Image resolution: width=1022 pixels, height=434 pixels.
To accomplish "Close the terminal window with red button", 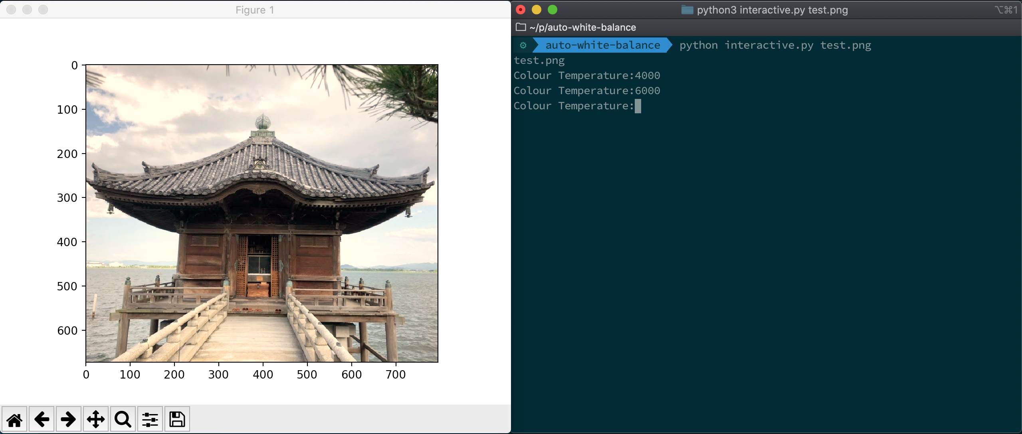I will pos(521,10).
